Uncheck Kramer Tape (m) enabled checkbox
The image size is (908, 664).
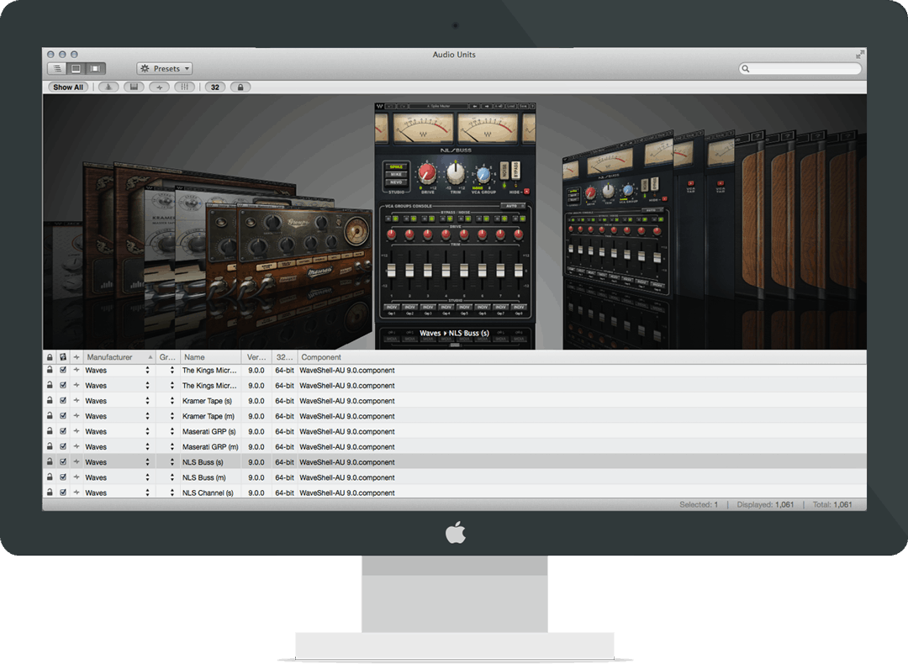pos(63,416)
